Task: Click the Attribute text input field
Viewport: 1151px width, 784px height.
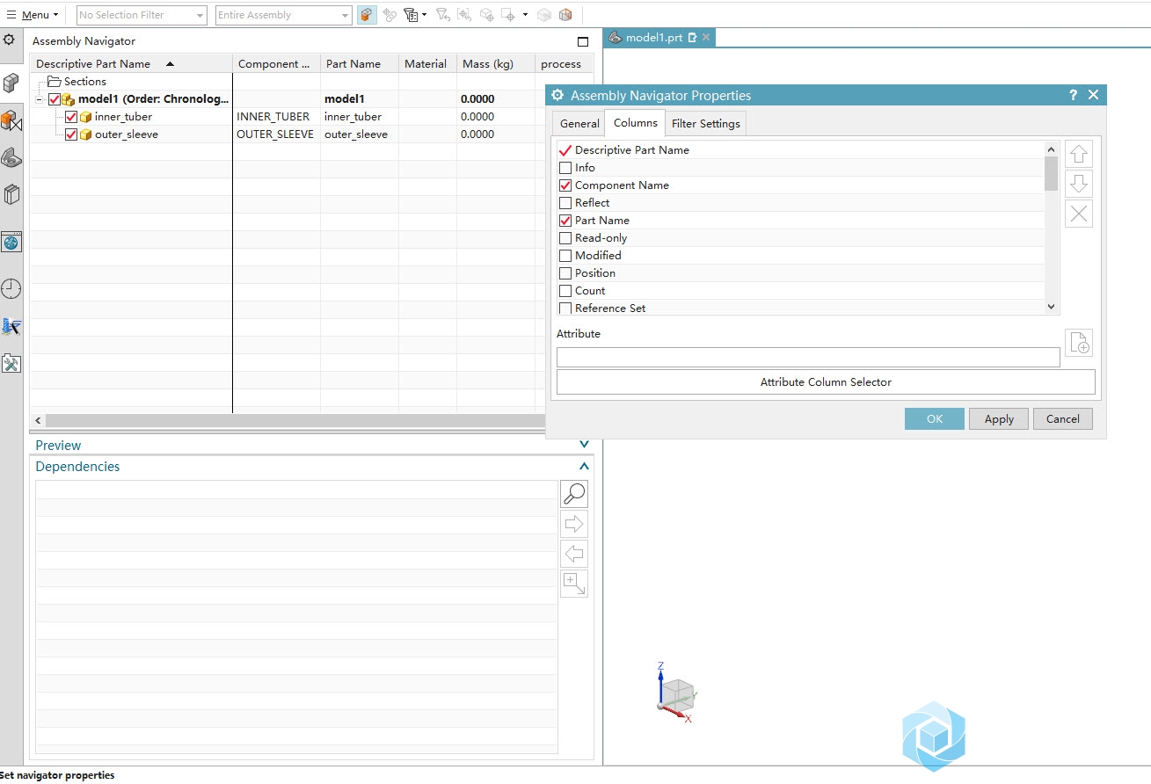Action: (808, 358)
